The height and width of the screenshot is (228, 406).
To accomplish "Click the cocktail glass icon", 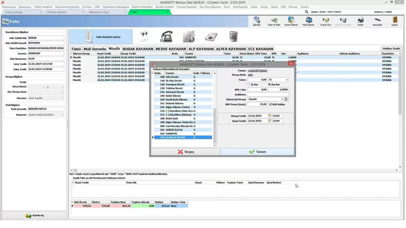I will coord(144,37).
